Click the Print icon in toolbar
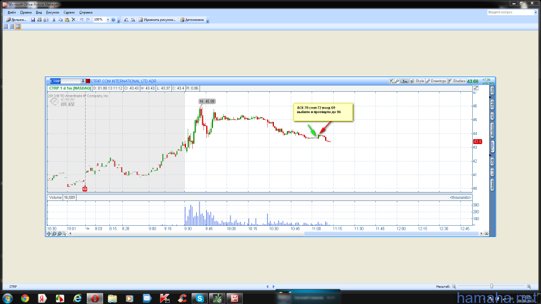Screen dimensions: 541x304 [x=39, y=20]
